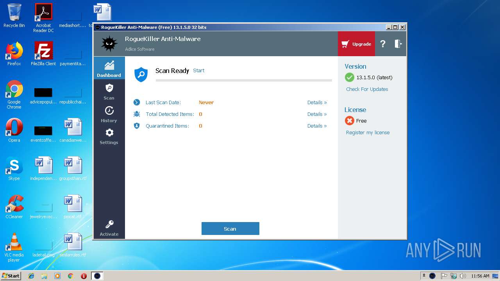Viewport: 500px width, 281px height.
Task: Open the Windows Start menu
Action: [x=11, y=276]
